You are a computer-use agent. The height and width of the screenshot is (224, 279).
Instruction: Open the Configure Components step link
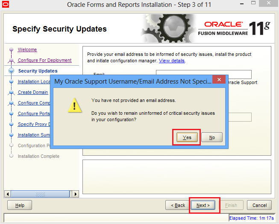click(x=34, y=103)
